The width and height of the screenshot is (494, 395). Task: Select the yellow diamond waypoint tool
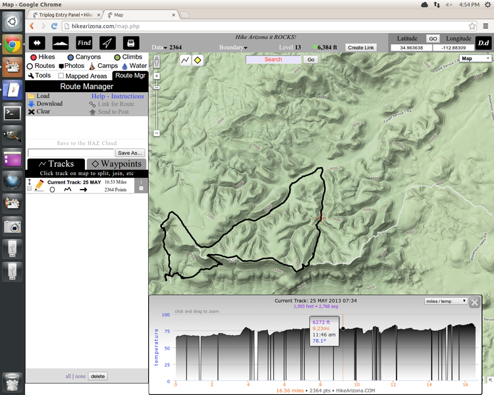pos(198,60)
